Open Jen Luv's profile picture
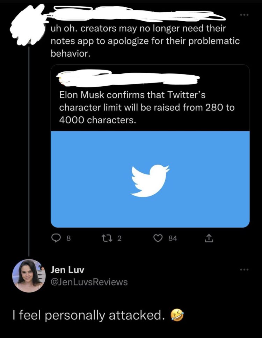Image resolution: width=262 pixels, height=338 pixels. [29, 275]
